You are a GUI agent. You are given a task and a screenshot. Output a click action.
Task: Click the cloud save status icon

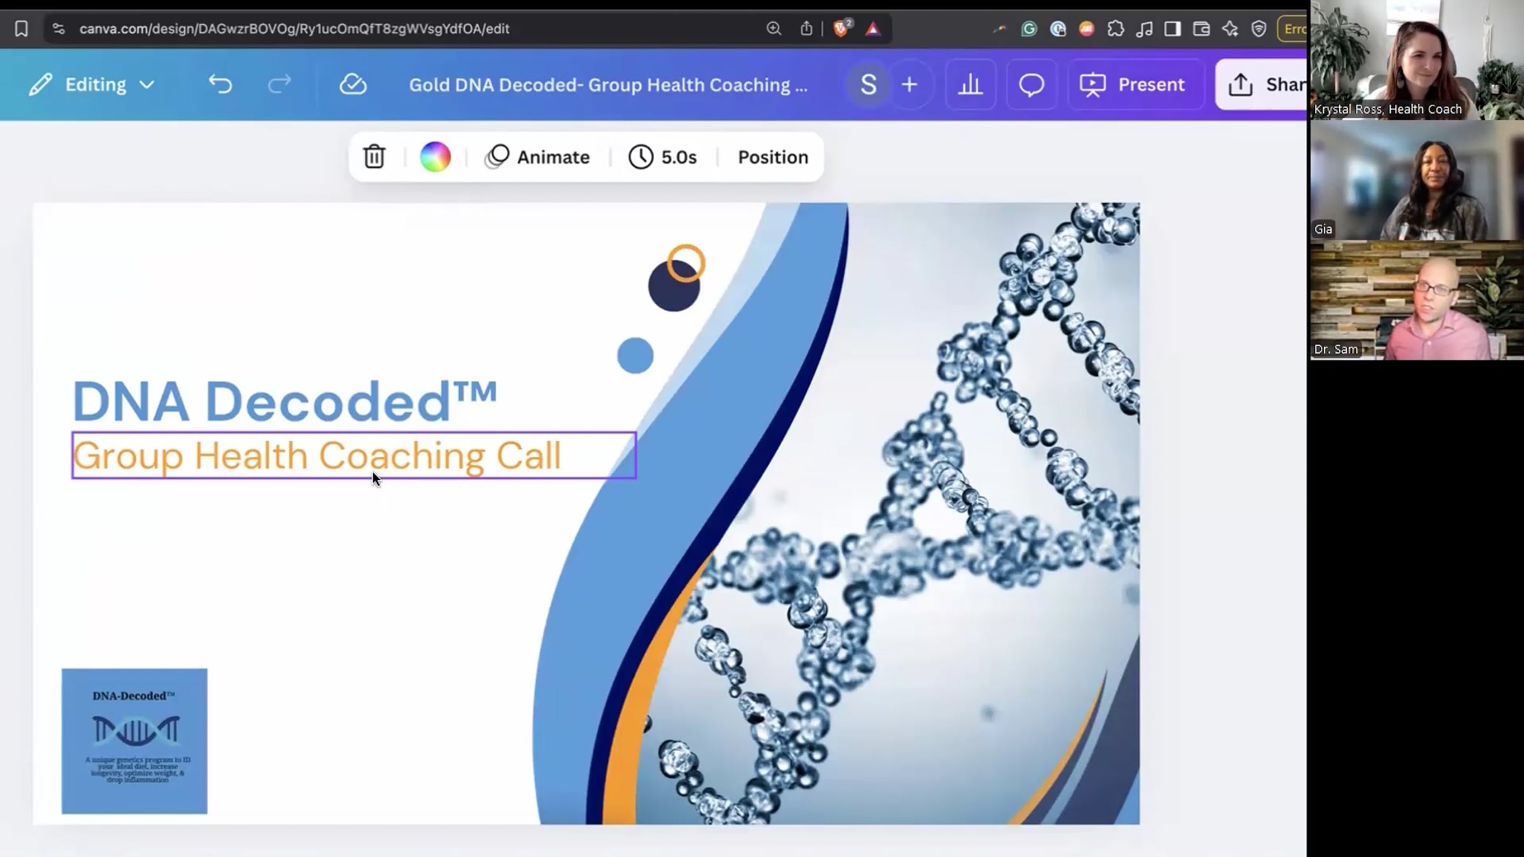352,84
